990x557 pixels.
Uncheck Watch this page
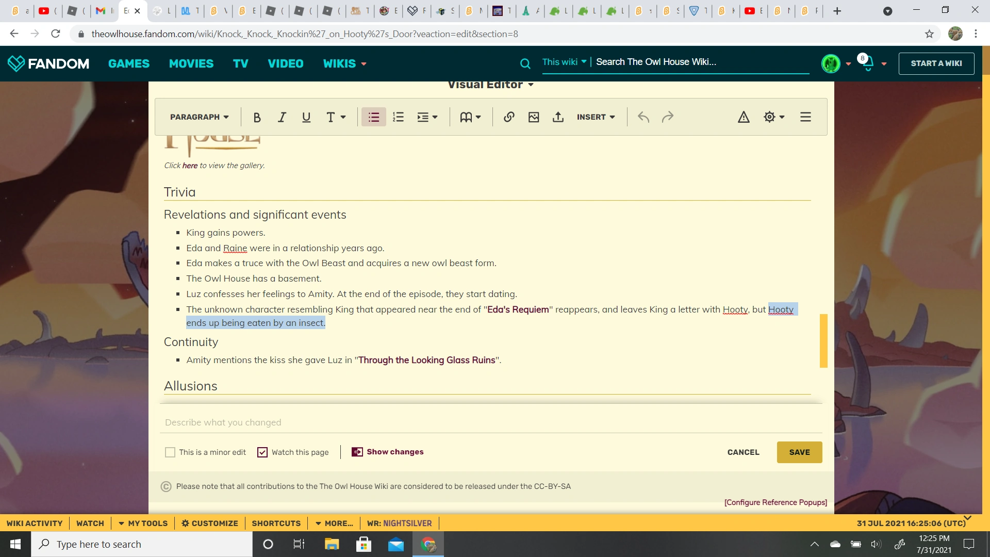(x=262, y=452)
